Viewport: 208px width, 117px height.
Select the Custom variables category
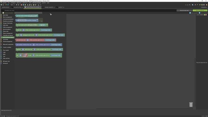click(7, 47)
